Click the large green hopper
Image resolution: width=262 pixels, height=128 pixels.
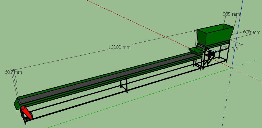[215, 34]
